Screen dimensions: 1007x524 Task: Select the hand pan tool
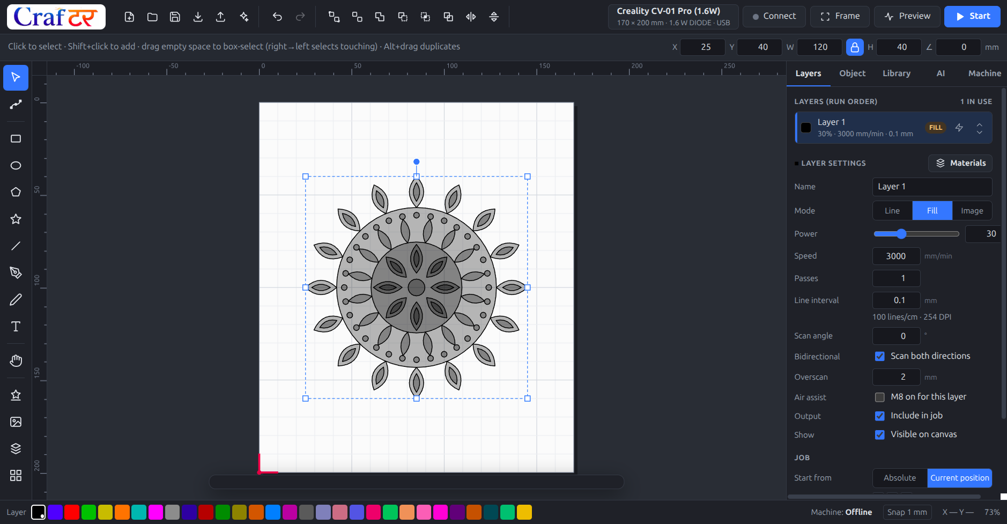[x=16, y=361]
